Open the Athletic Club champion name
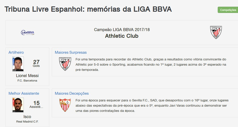238x127 pixels. (122, 36)
